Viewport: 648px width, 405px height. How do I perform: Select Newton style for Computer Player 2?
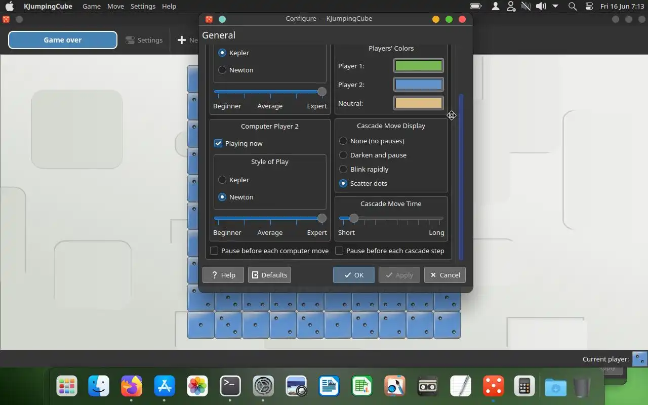click(x=222, y=197)
